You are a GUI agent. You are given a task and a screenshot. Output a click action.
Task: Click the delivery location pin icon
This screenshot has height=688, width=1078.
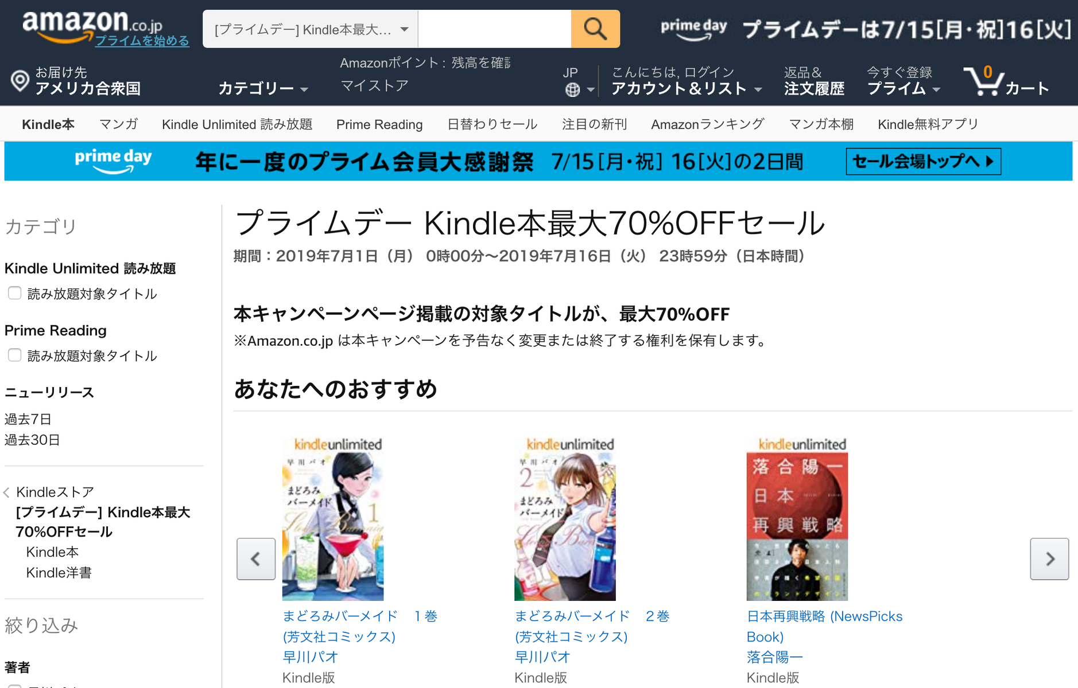20,81
